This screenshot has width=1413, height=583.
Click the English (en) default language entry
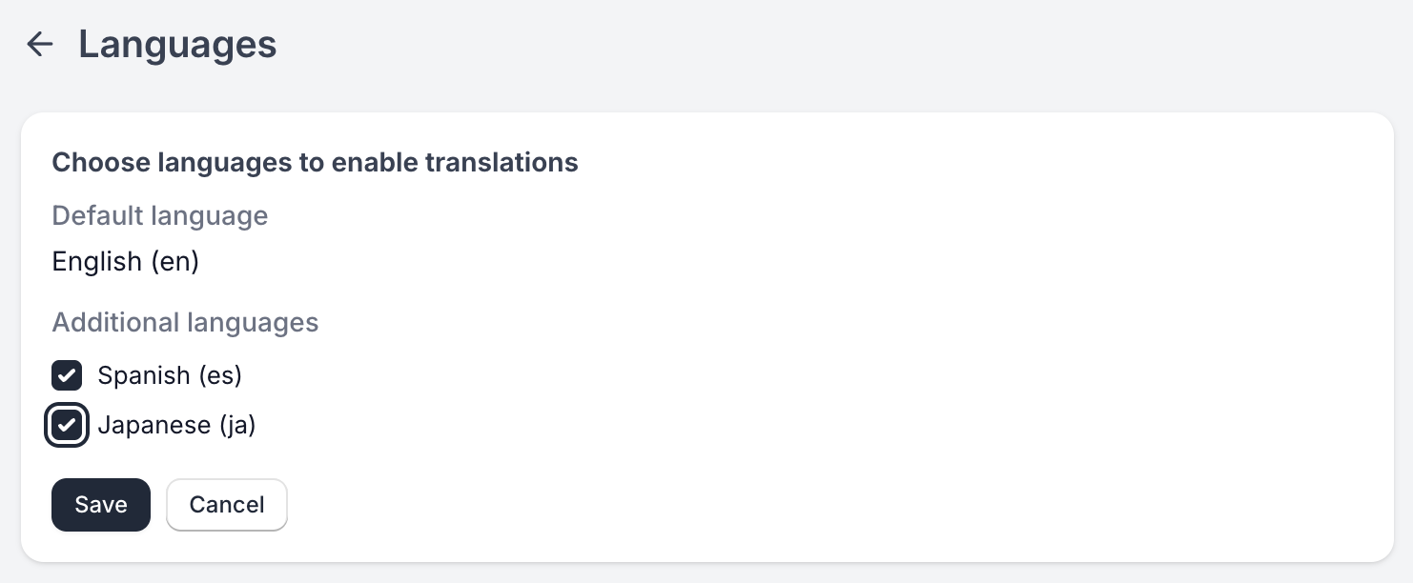pyautogui.click(x=125, y=261)
